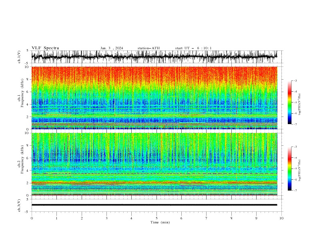Click the "Time (min)" axis label
317x245 pixels.
point(160,222)
